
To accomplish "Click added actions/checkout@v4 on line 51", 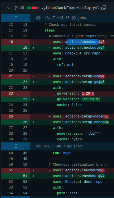I will point(85,176).
